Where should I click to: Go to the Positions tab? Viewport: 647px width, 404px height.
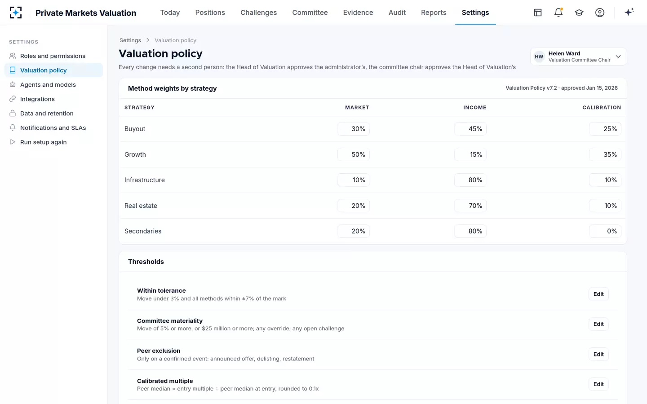point(210,13)
